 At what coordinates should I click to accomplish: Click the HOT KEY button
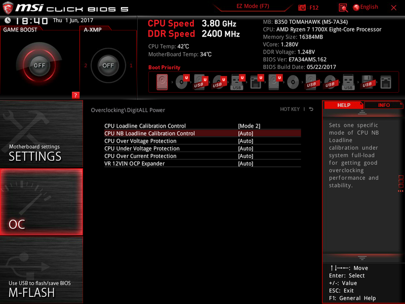(x=290, y=109)
